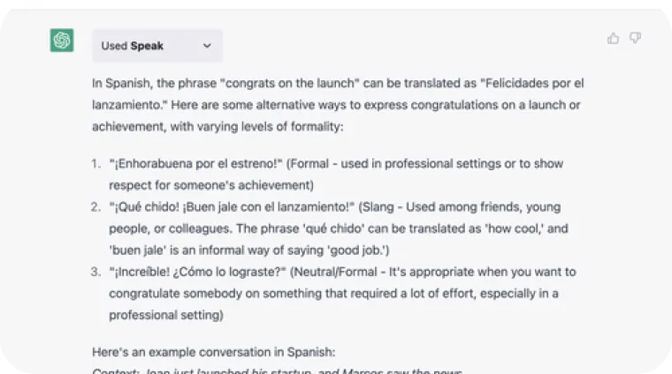Viewport: 672px width, 374px height.
Task: Click the "professional setting)" text
Action: (x=166, y=315)
